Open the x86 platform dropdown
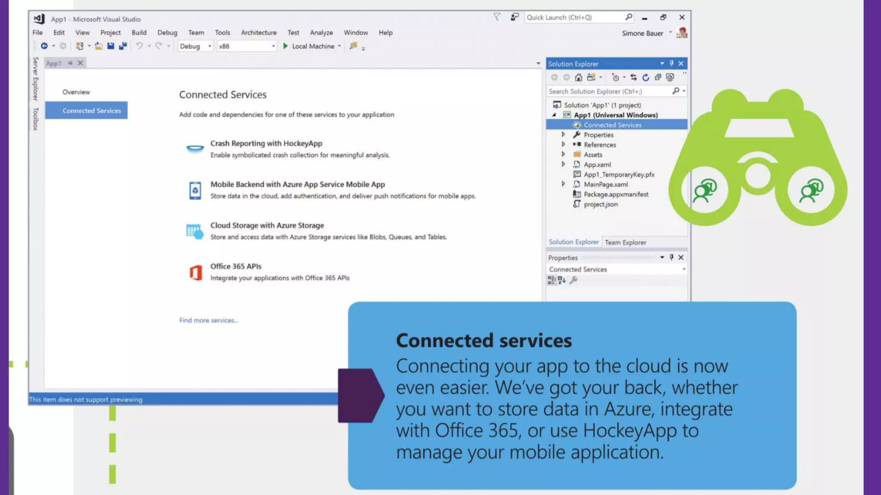This screenshot has width=881, height=495. (x=273, y=46)
